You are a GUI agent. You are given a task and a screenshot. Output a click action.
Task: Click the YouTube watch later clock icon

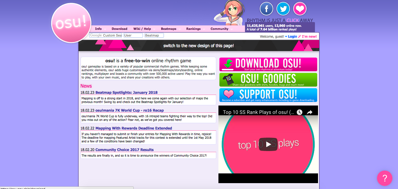(x=299, y=112)
